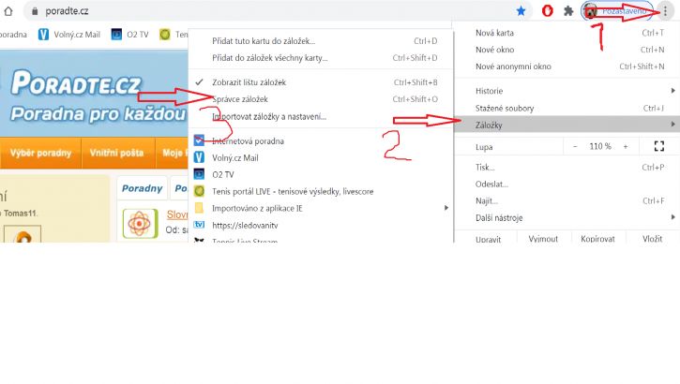
Task: Expand Importováno z aplikace IE folder
Action: [x=321, y=208]
